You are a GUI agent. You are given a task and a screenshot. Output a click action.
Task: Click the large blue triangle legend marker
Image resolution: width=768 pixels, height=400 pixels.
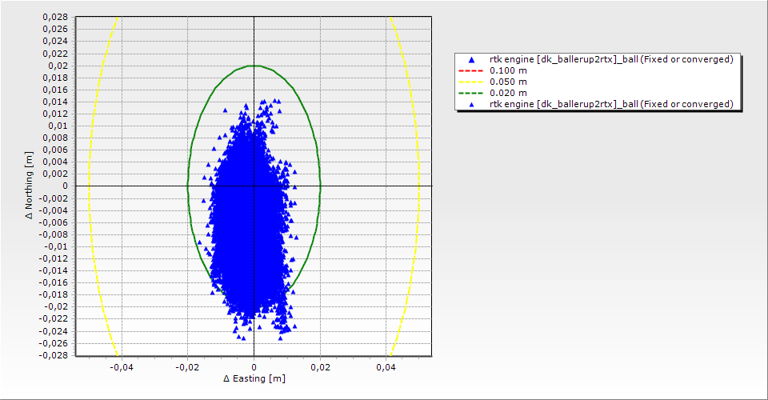click(471, 60)
